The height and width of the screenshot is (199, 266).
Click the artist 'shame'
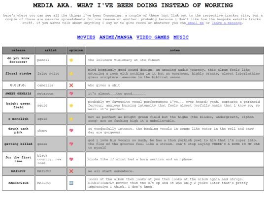point(42,131)
